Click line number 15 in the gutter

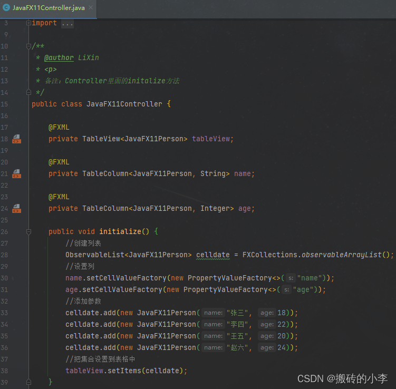coord(4,104)
